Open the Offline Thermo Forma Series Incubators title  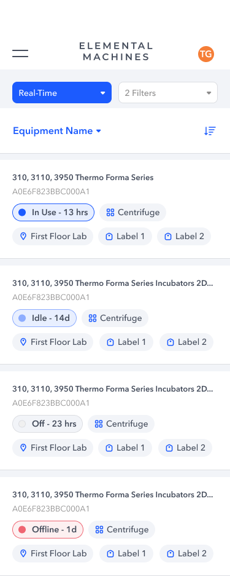click(x=113, y=494)
